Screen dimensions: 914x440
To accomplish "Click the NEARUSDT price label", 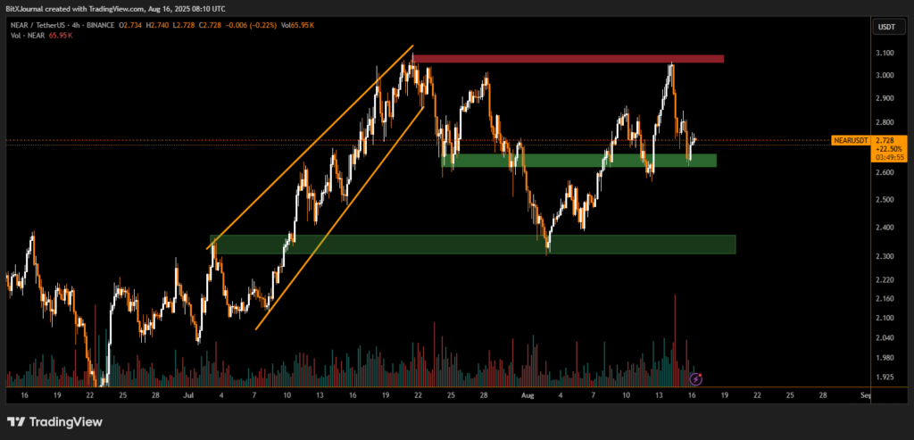I will click(x=851, y=140).
